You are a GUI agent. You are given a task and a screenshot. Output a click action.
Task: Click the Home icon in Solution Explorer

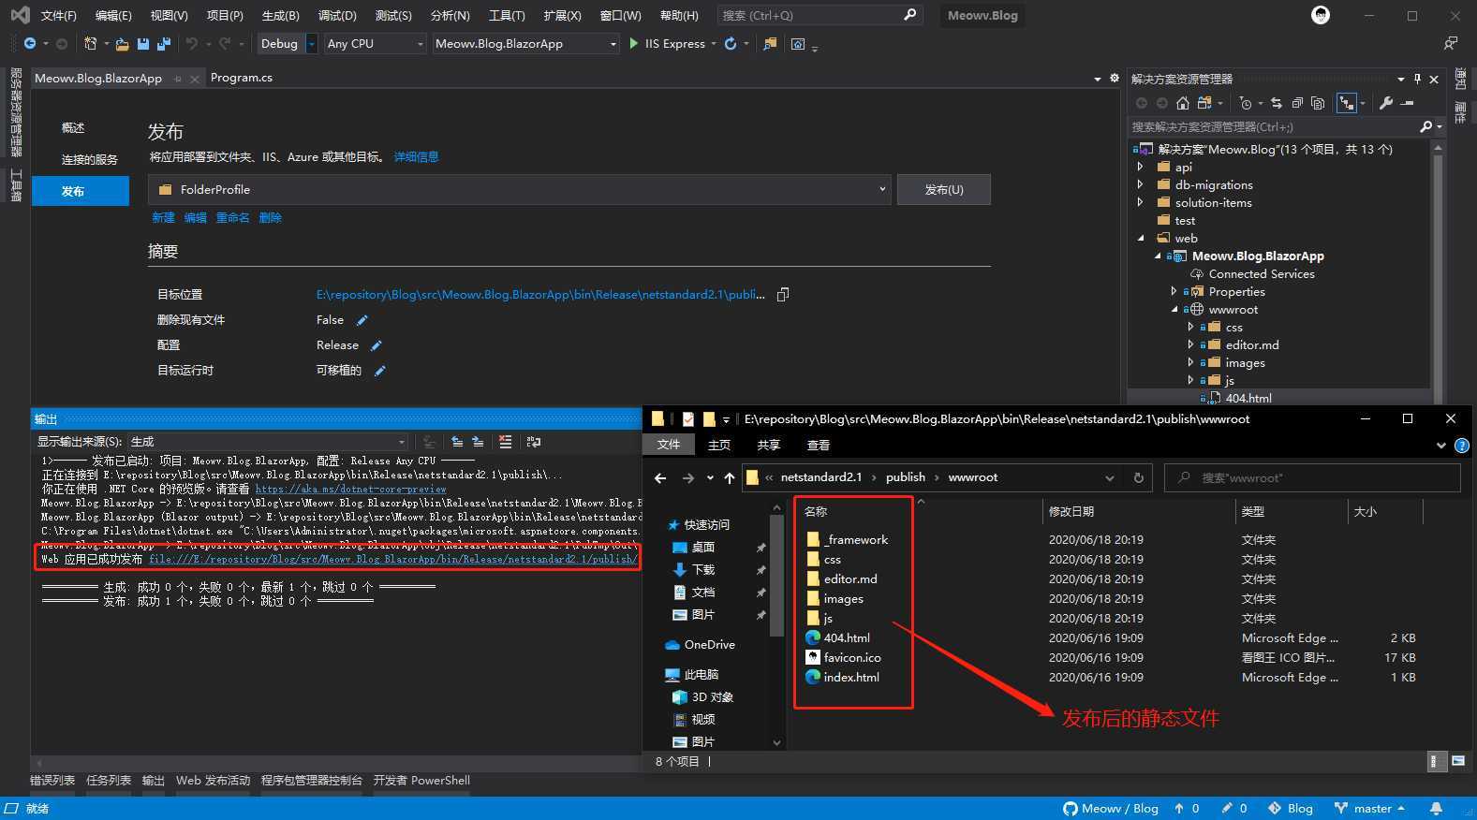[1183, 103]
